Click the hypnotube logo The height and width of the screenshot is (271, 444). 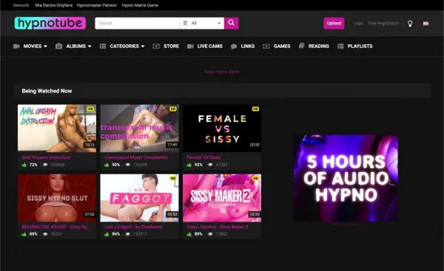tap(50, 23)
